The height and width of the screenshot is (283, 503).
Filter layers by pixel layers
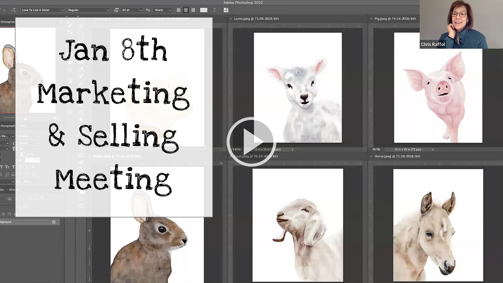9,199
